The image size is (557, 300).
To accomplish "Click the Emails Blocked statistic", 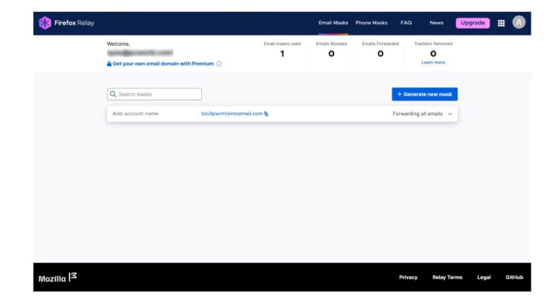I will tap(331, 50).
